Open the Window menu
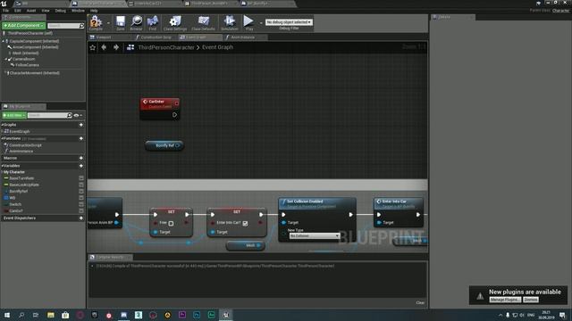The image size is (572, 321). click(78, 11)
